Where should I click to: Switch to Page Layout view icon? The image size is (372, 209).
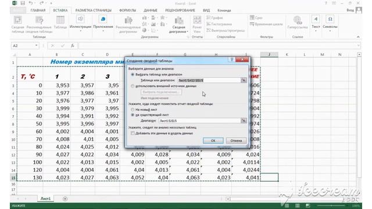297,206
